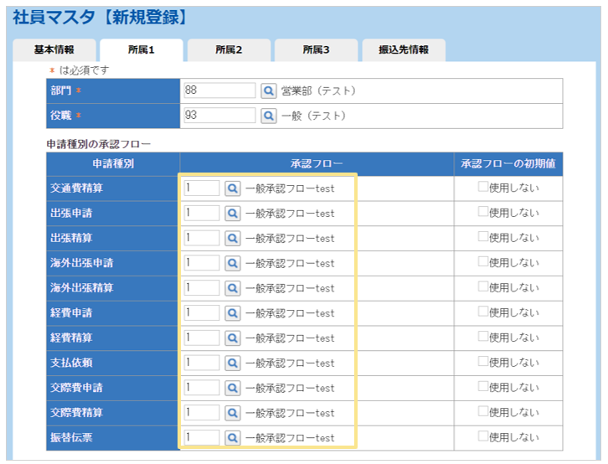Toggle 使用しない checkbox for 振替伝票
The width and height of the screenshot is (608, 464).
click(483, 437)
